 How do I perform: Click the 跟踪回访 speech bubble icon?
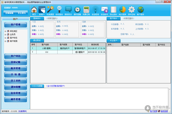click(68, 11)
